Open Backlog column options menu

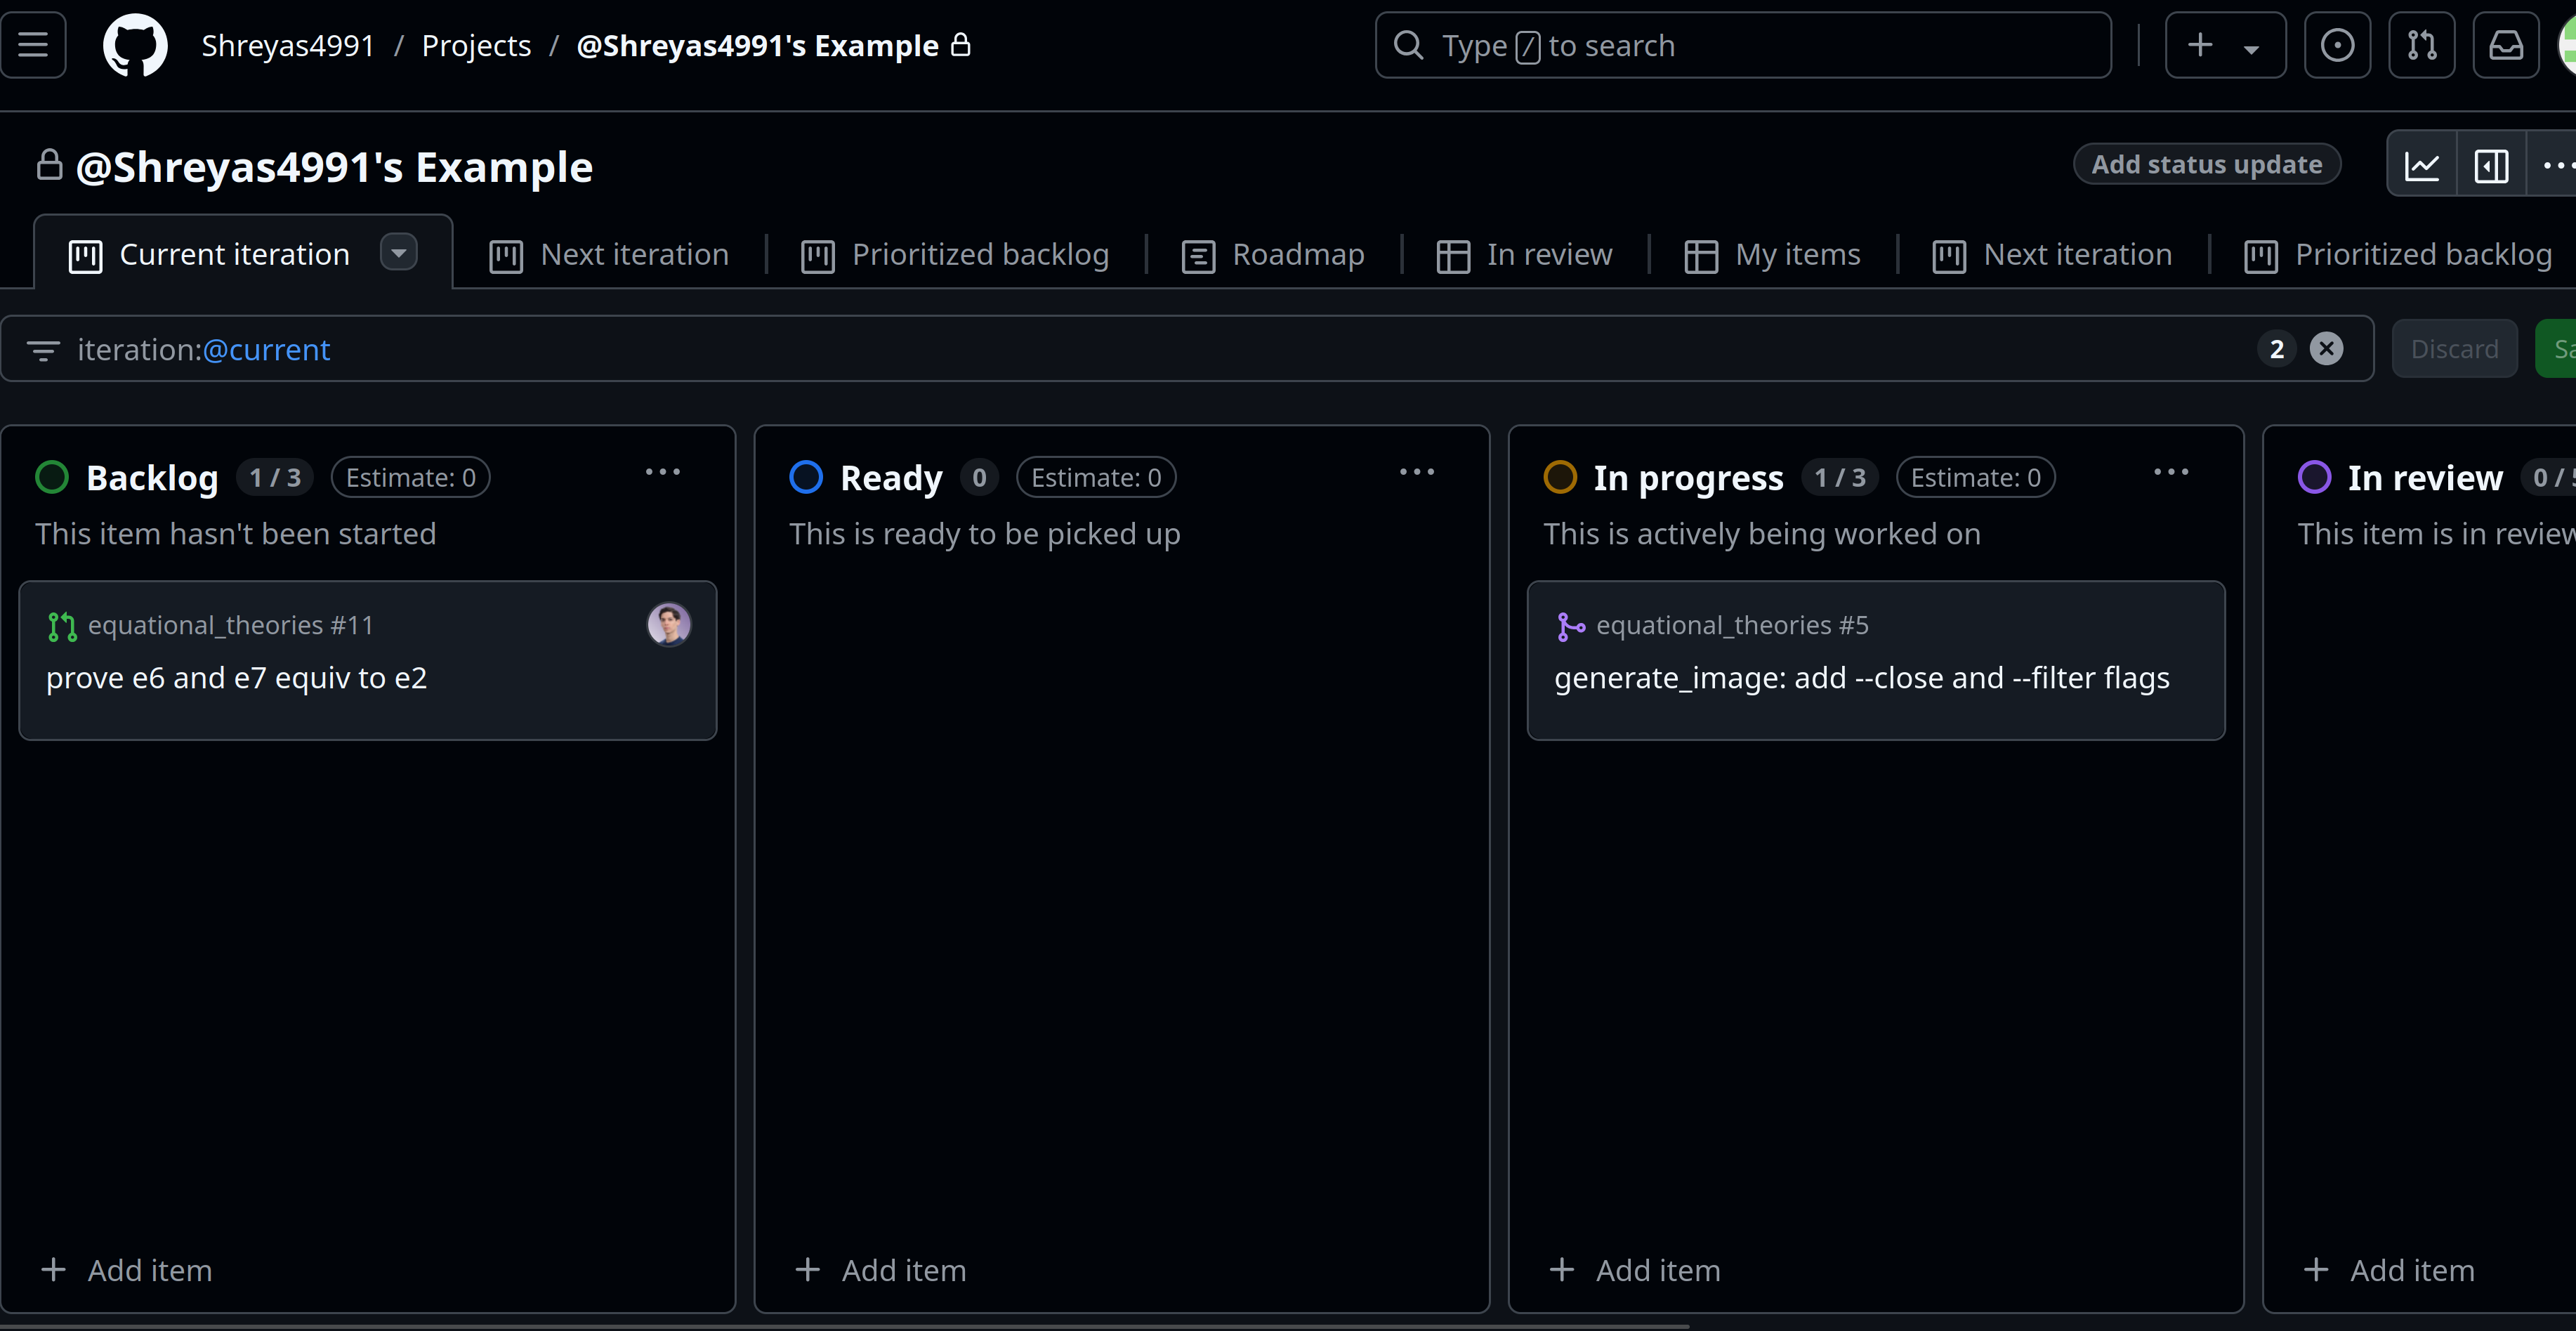(x=662, y=472)
